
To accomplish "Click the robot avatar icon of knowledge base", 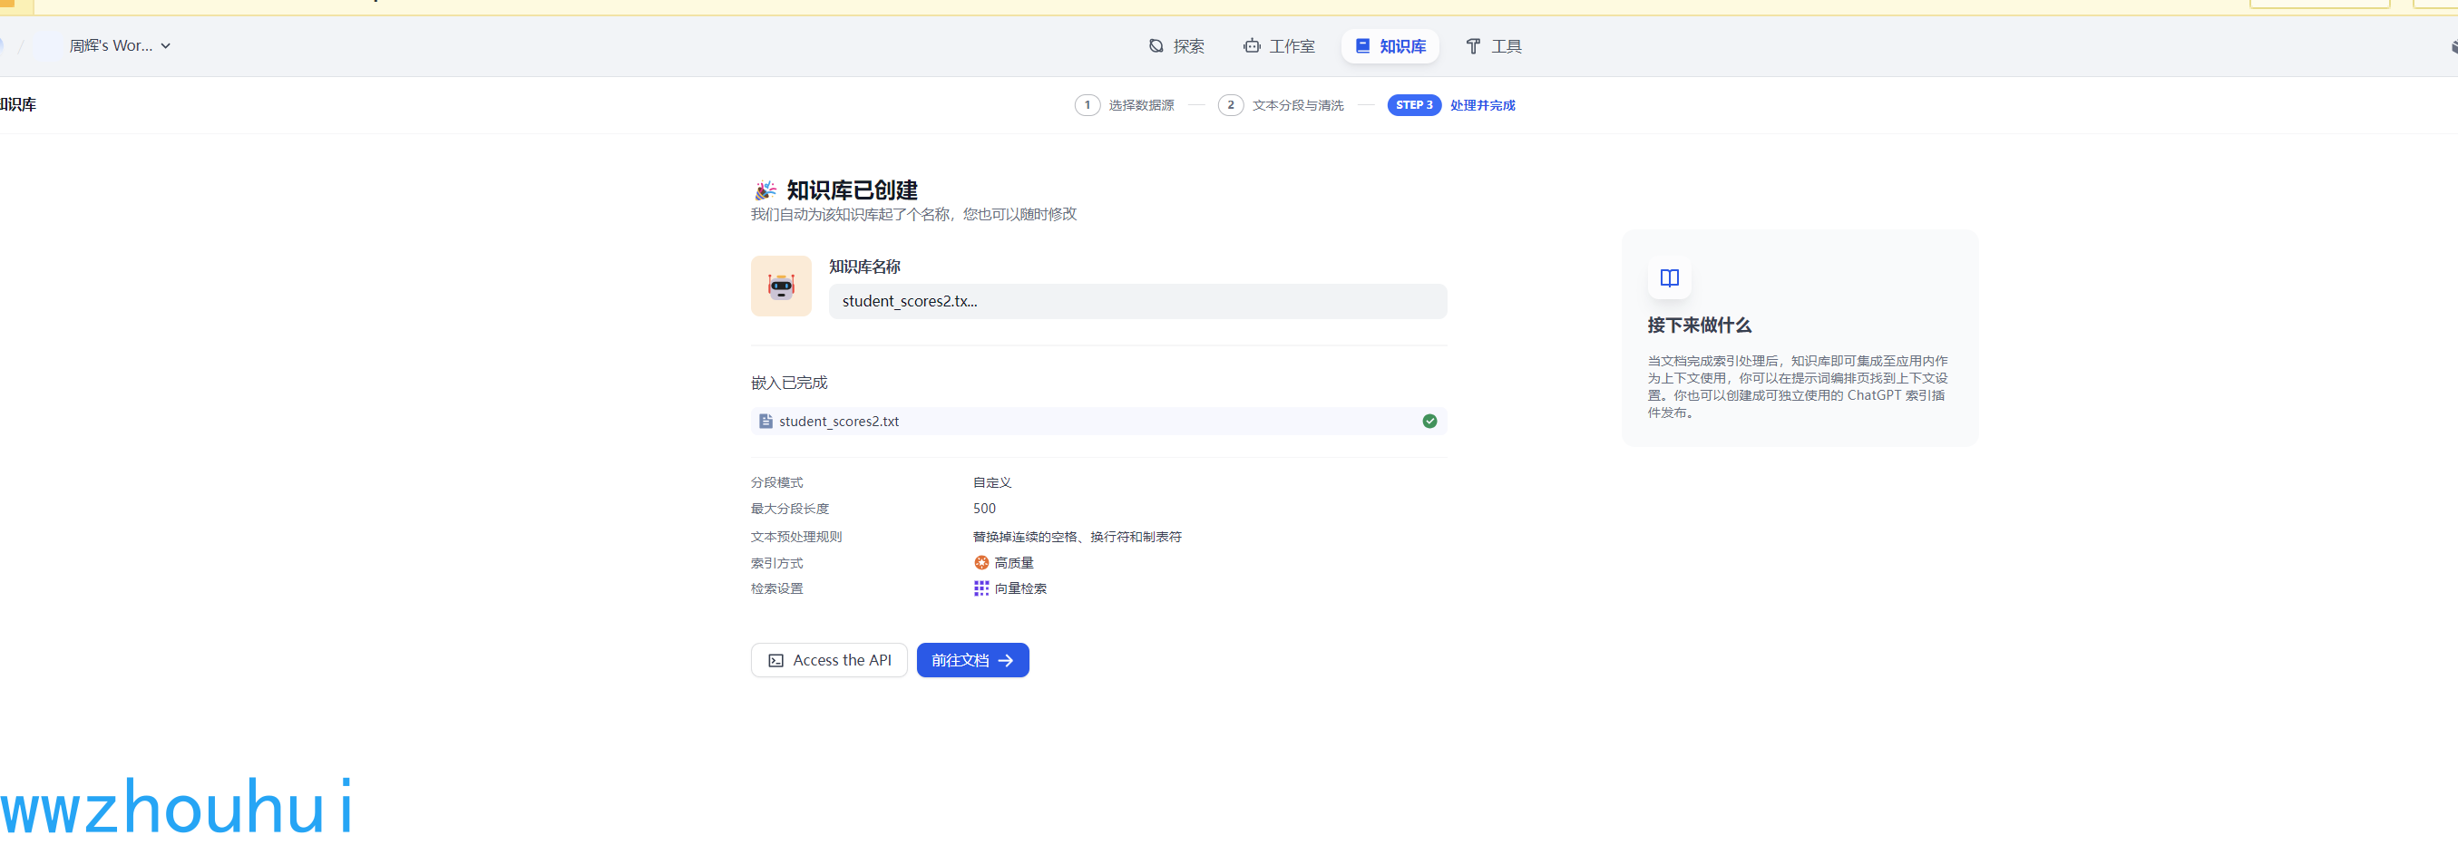I will pos(781,287).
